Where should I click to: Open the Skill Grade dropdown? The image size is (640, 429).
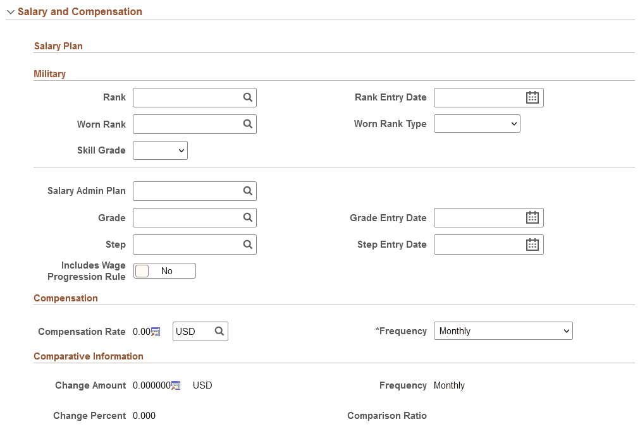160,150
